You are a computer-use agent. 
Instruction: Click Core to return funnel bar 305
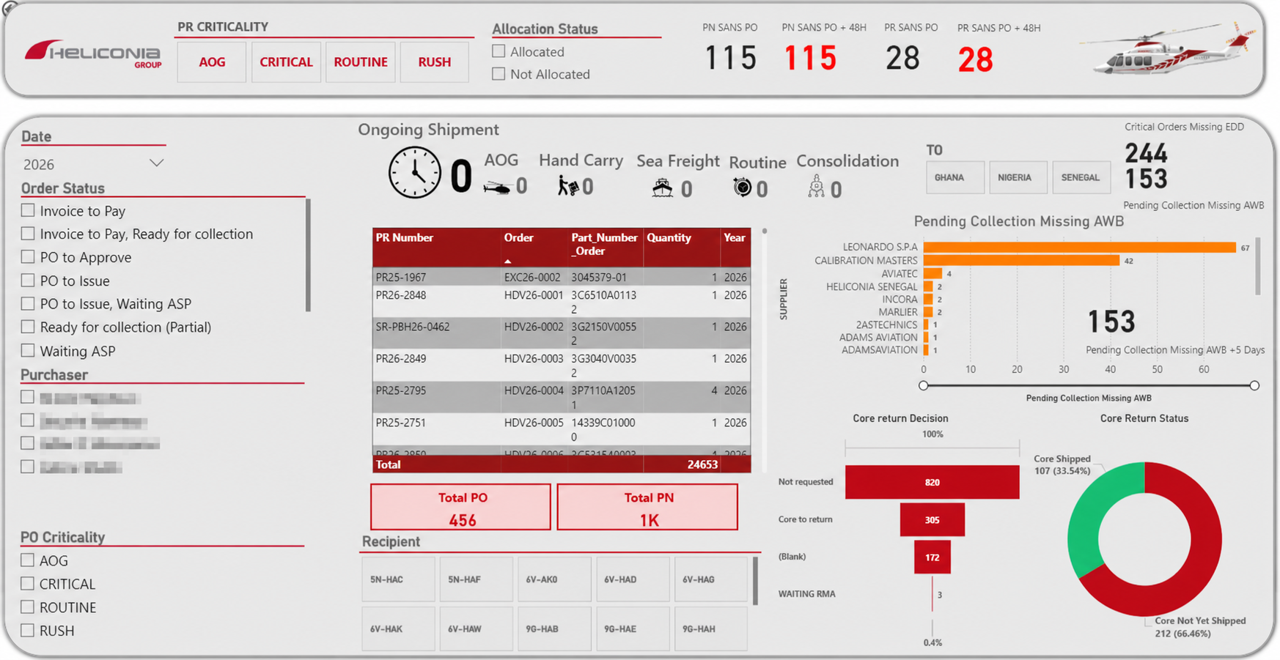click(932, 519)
